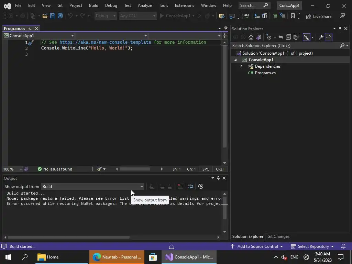This screenshot has height=264, width=352.
Task: Click the code cleanup broom icon
Action: [99, 169]
